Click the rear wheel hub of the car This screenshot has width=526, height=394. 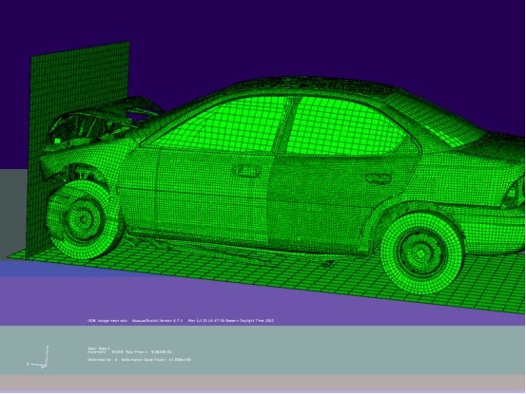click(421, 253)
